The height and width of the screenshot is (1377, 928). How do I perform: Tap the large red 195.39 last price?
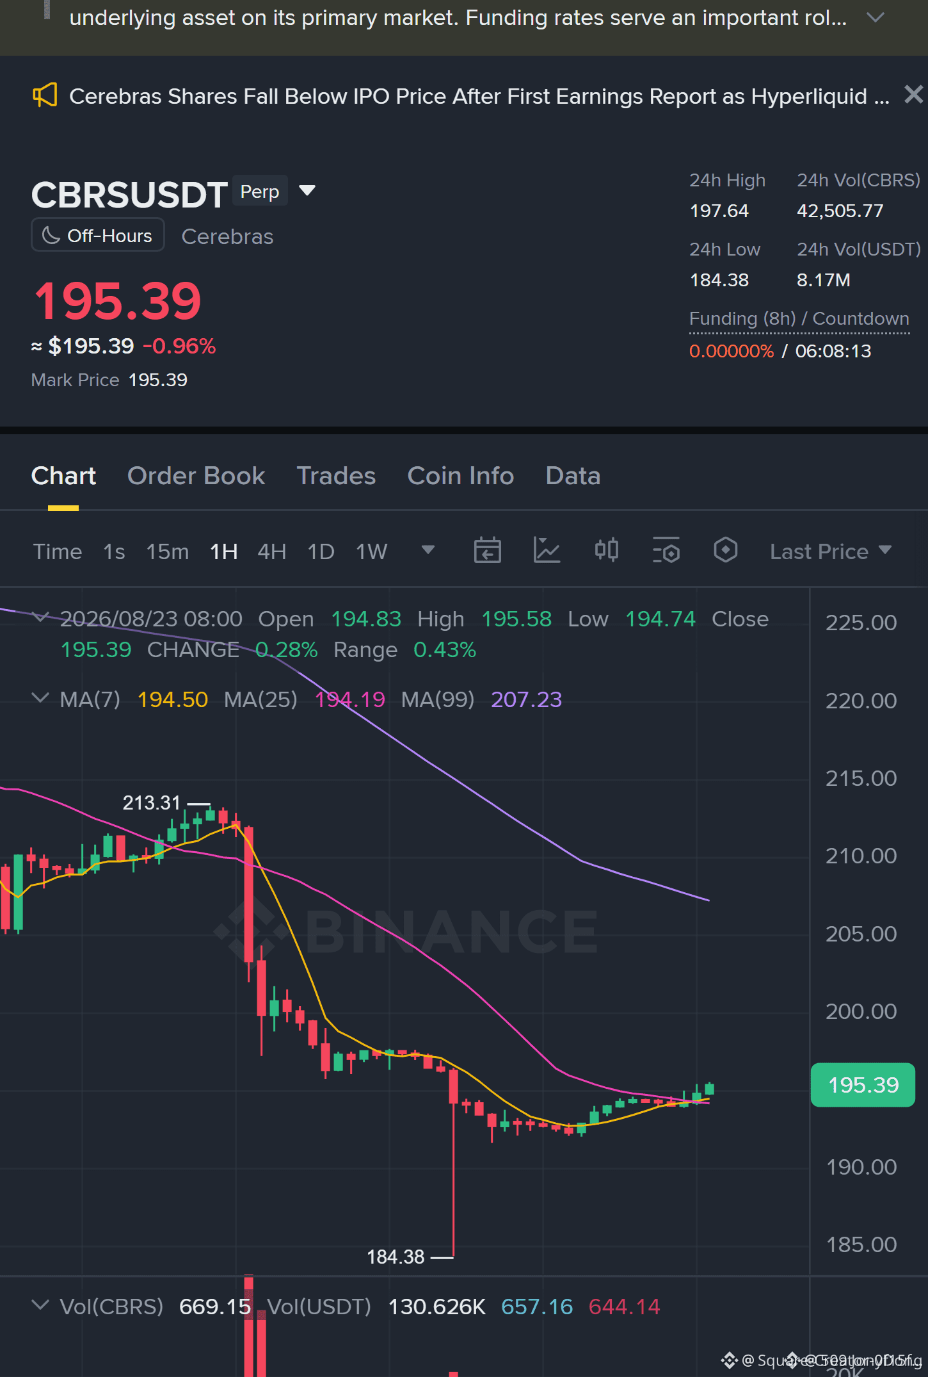pos(117,301)
